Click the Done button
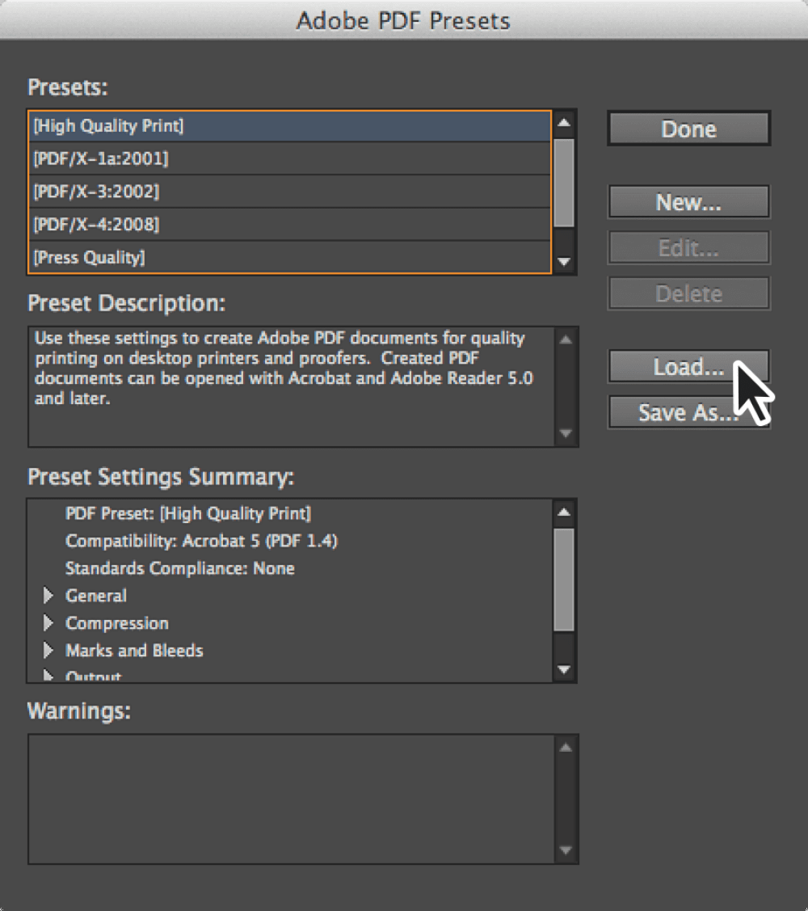 688,129
